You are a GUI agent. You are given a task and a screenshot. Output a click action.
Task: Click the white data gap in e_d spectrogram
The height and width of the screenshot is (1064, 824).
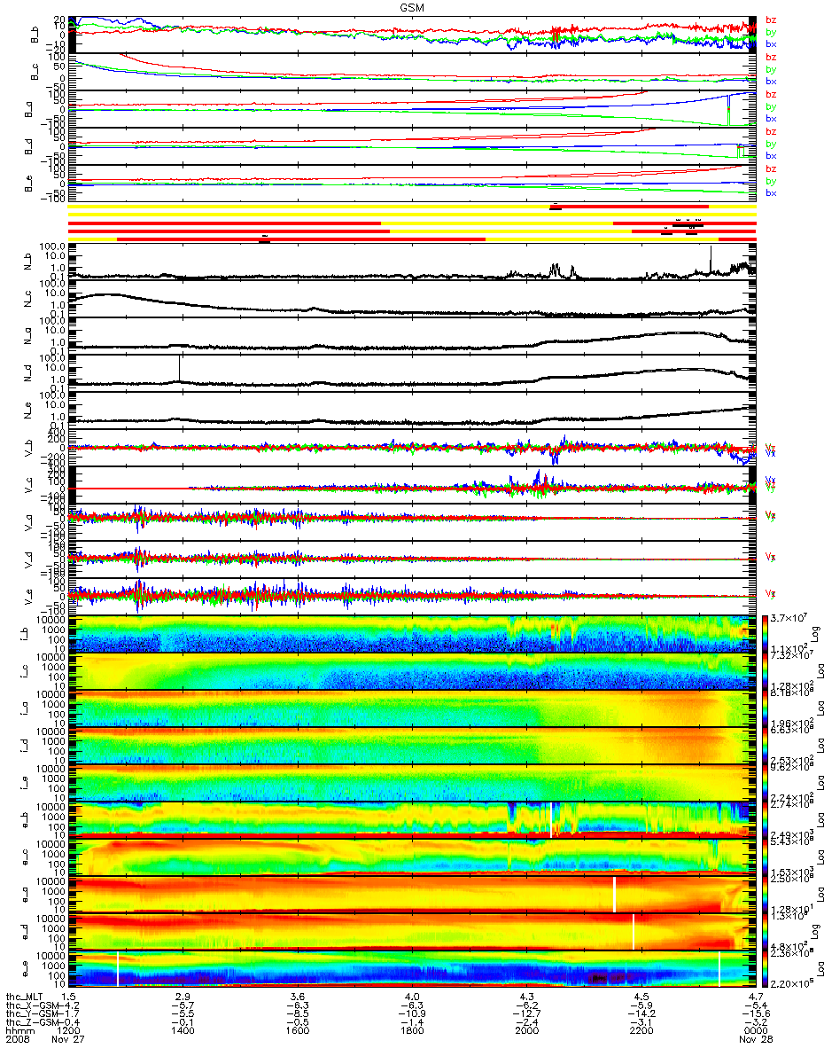[x=634, y=932]
